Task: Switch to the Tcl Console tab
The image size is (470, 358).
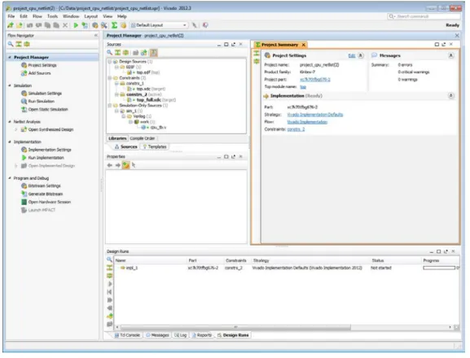Action: 127,335
